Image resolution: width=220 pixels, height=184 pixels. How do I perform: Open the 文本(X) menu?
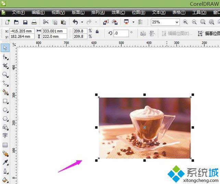[x=159, y=12]
